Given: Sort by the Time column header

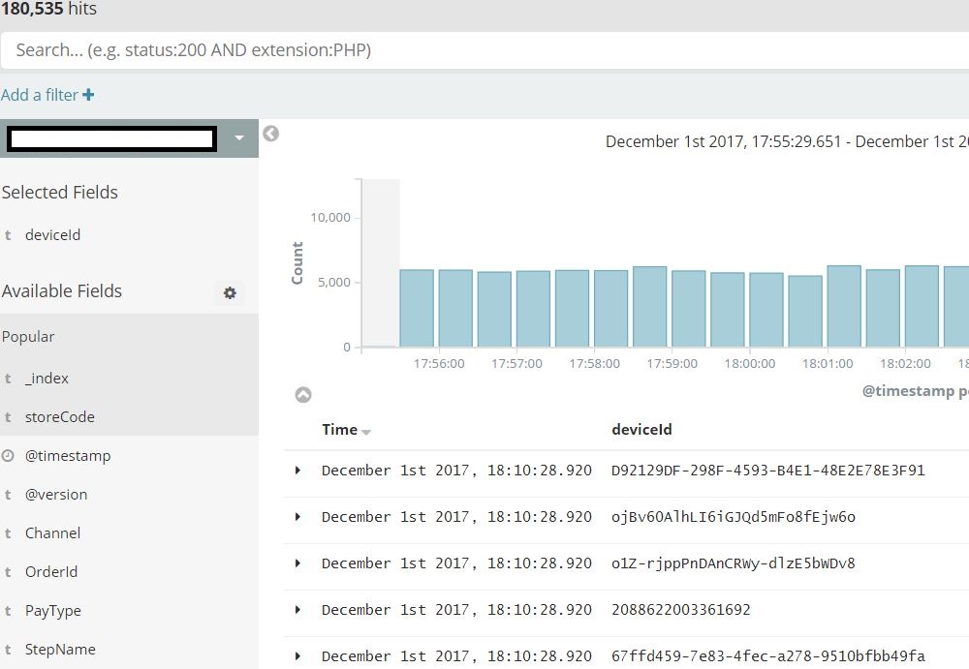Looking at the screenshot, I should pyautogui.click(x=339, y=429).
